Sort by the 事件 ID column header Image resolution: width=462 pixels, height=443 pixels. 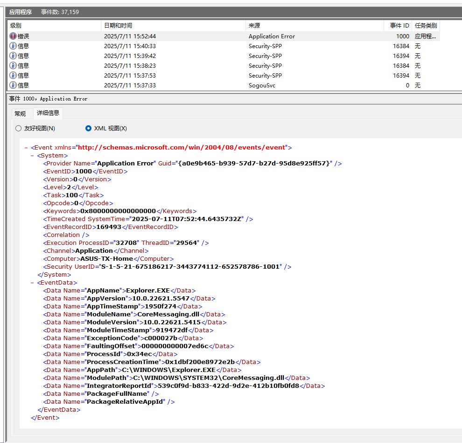coord(399,26)
